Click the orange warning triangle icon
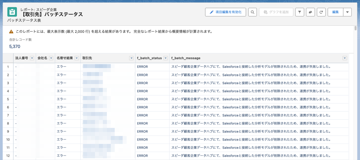Screen dimensions: 360x160 click(11, 31)
